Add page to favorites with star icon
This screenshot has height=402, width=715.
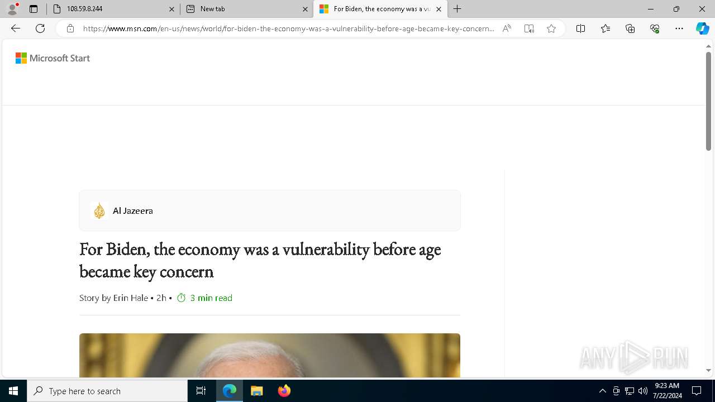pos(551,28)
